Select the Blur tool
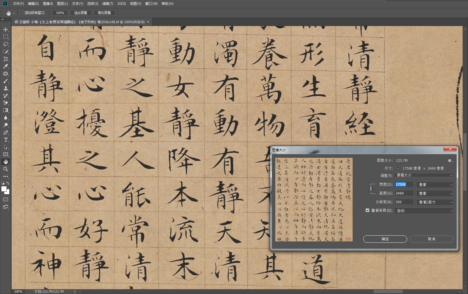The height and width of the screenshot is (294, 468). (6, 118)
